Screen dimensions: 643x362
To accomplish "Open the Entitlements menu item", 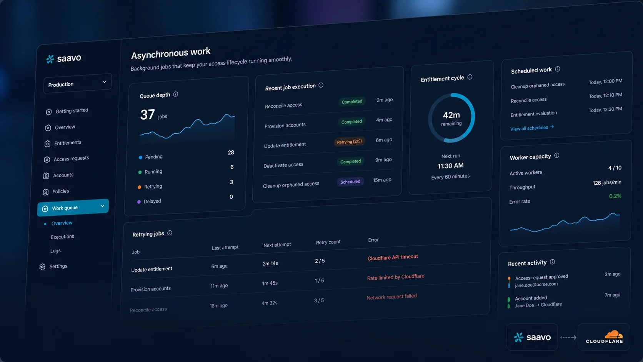I will (68, 143).
